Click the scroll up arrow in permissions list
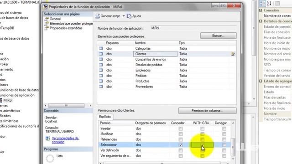Image resolution: width=292 pixels, height=164 pixels. (233, 123)
